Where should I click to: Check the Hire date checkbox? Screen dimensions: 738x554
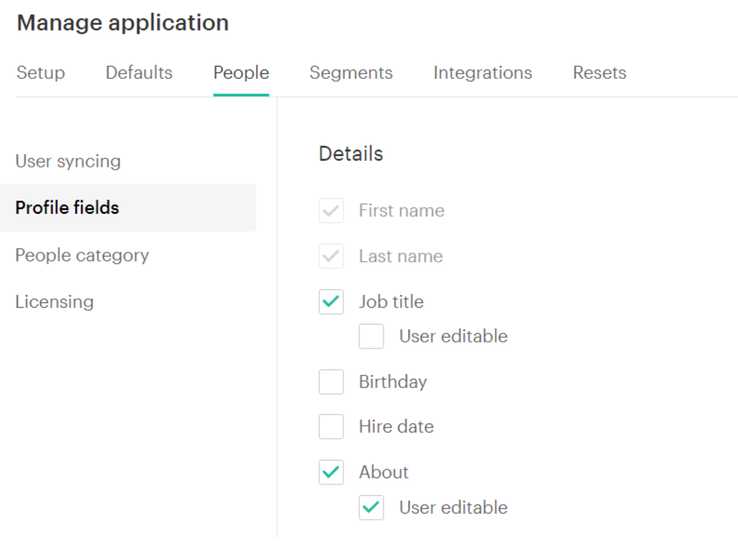pos(331,427)
